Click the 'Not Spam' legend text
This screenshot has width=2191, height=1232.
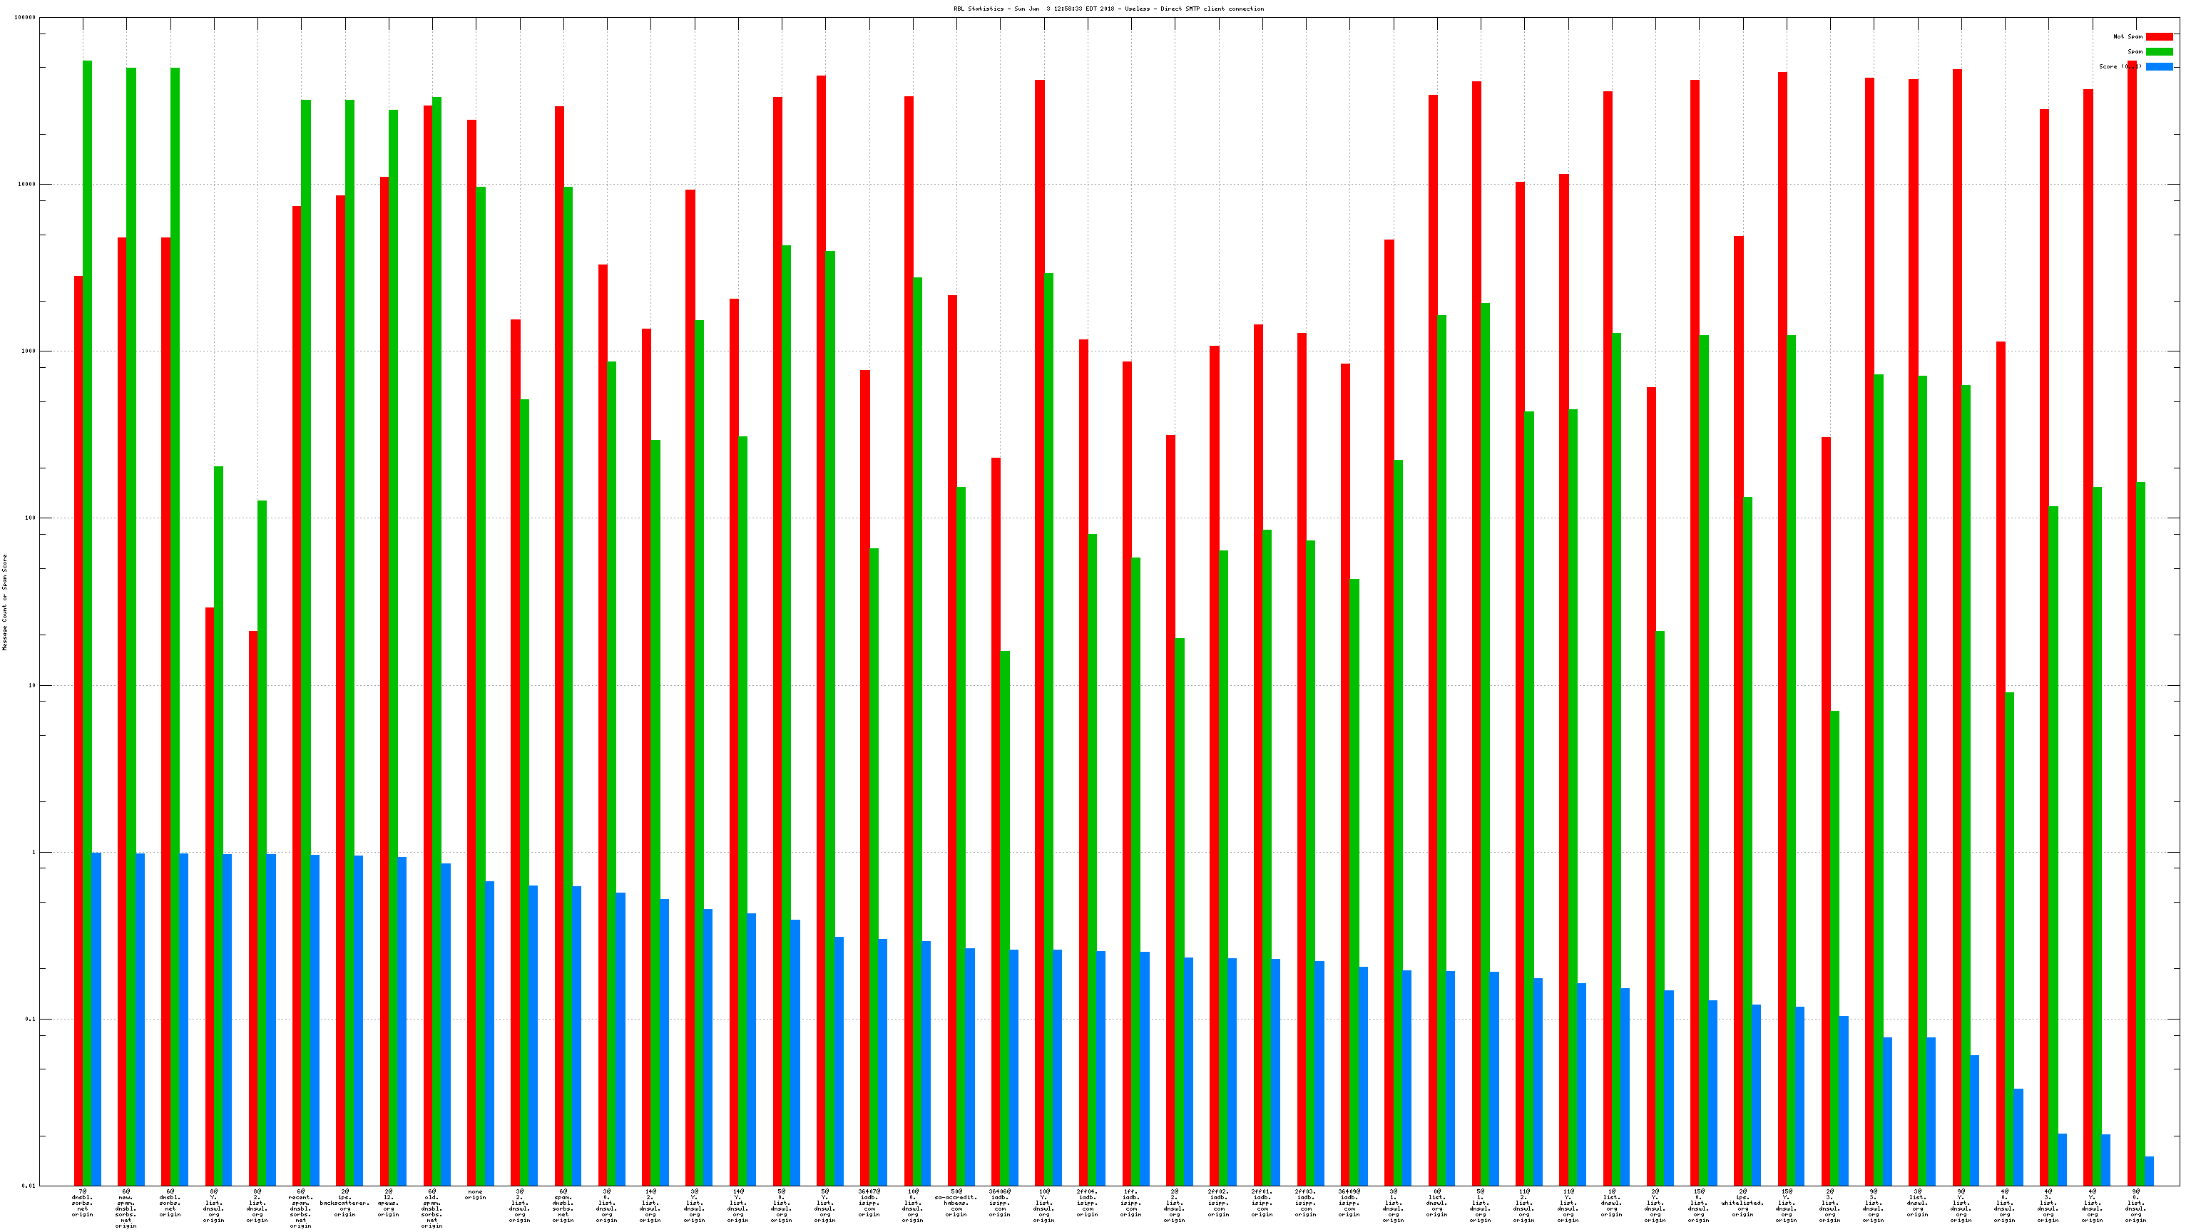pos(2128,36)
